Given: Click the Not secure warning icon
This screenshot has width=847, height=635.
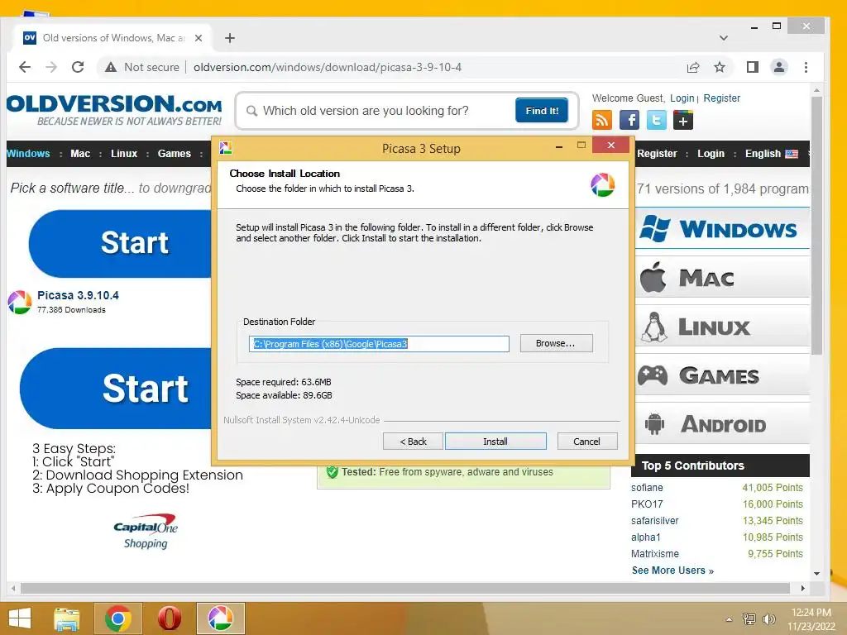Looking at the screenshot, I should click(111, 67).
